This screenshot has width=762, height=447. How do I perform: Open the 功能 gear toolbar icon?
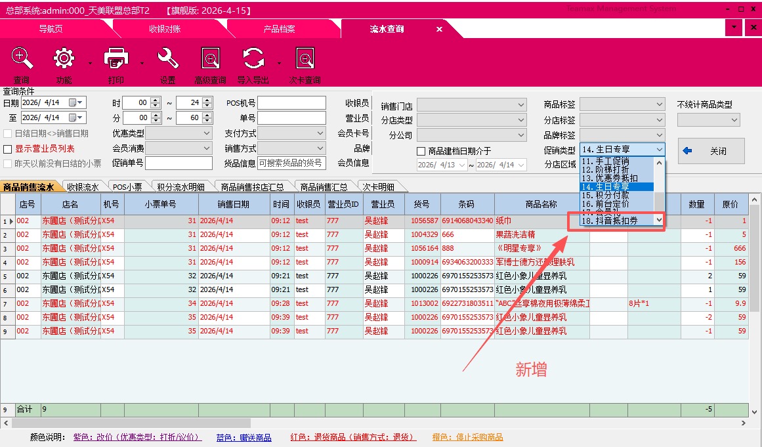64,59
